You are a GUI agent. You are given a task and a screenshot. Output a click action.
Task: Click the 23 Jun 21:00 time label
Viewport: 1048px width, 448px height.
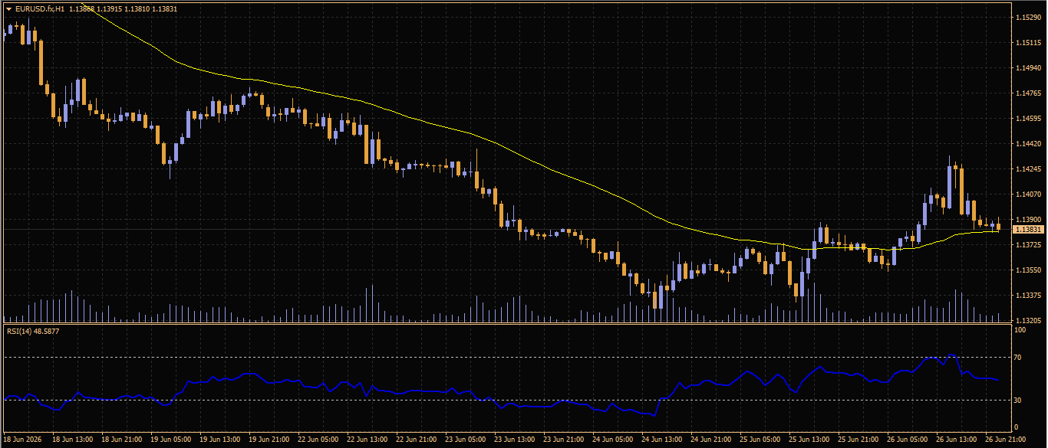564,440
